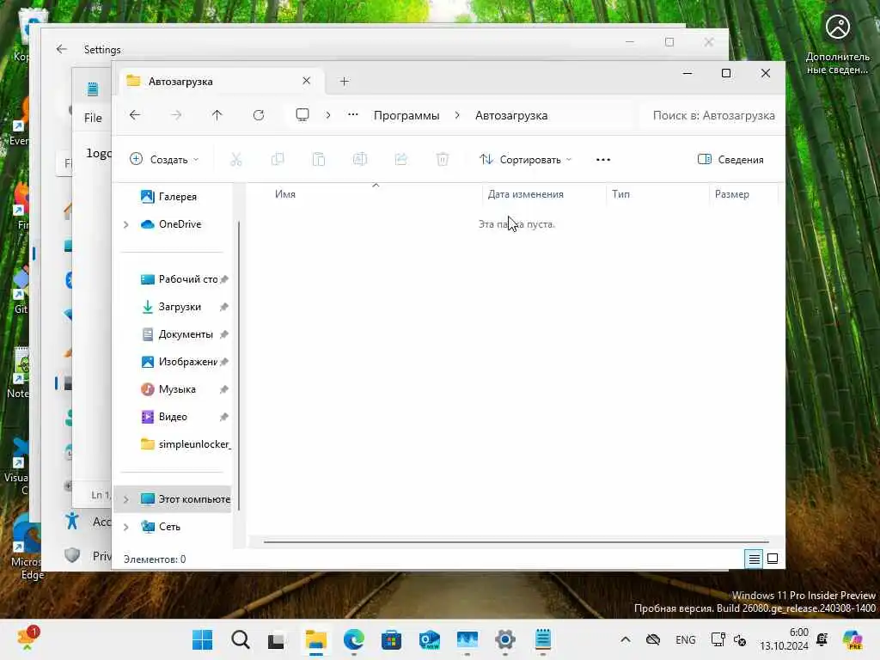Open Загрузки in the sidebar
The width and height of the screenshot is (880, 660).
[179, 307]
